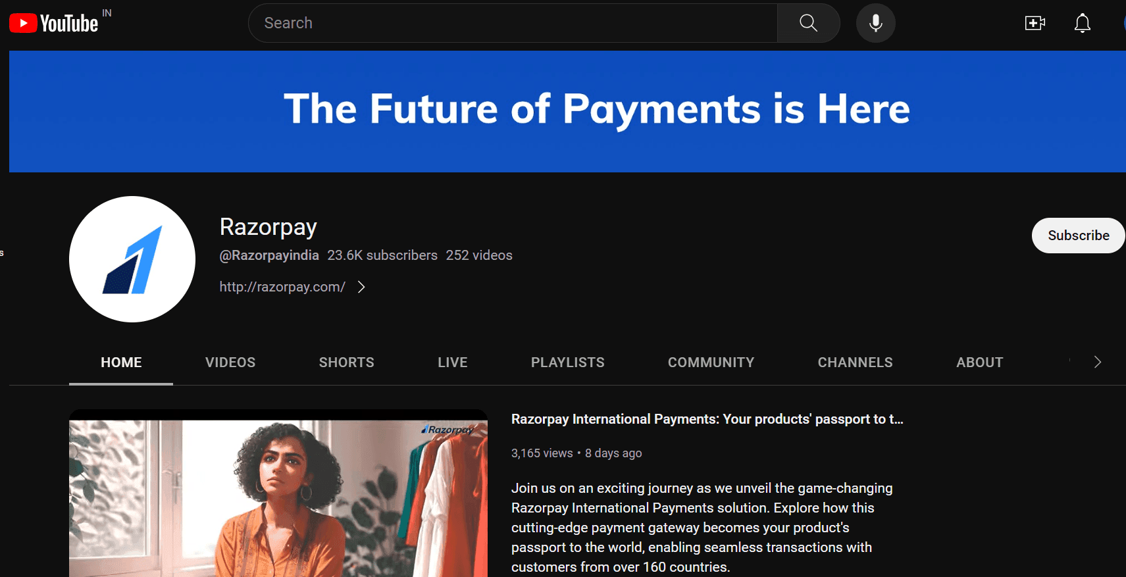Click 'The Future of Payments is Here' banner
Viewport: 1126px width, 577px height.
tap(567, 111)
